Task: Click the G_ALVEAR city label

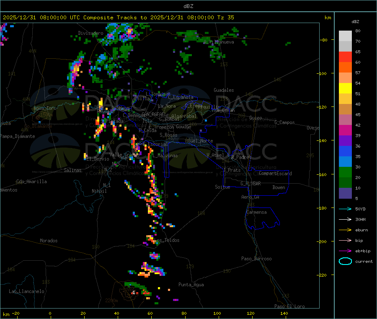Action: (x=250, y=184)
